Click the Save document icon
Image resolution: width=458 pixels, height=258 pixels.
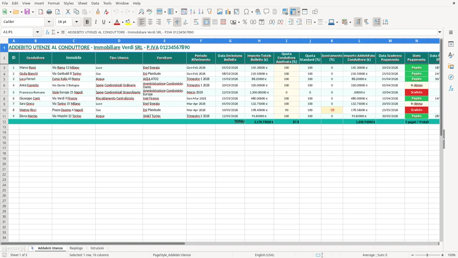coord(27,12)
